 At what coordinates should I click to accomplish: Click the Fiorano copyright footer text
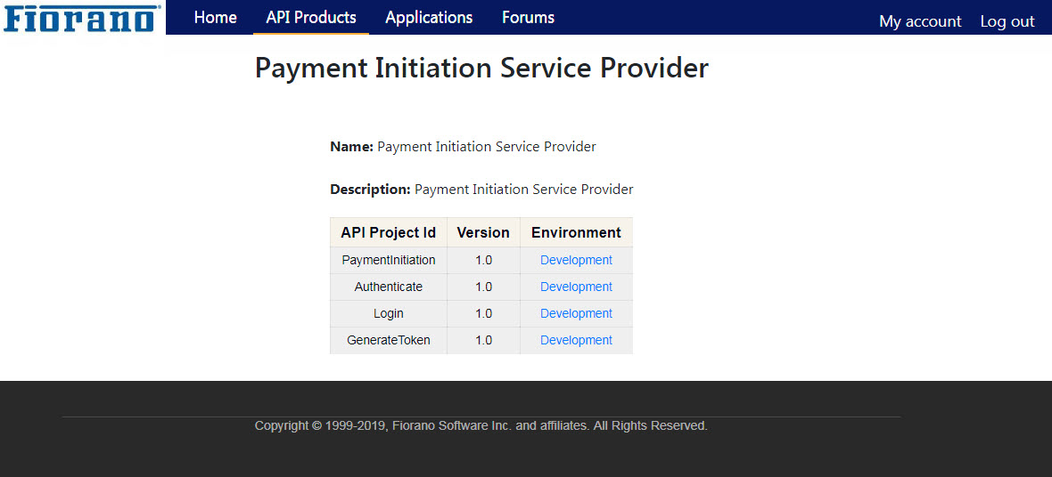[x=481, y=425]
